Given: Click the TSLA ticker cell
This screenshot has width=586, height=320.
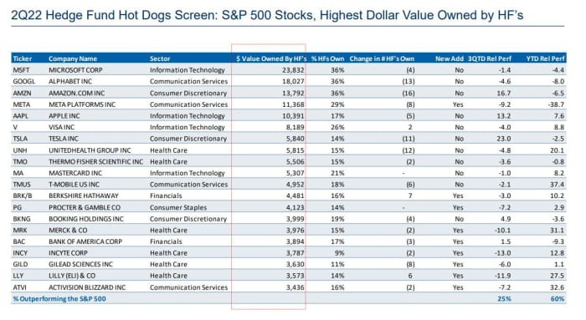Looking at the screenshot, I should coord(20,139).
